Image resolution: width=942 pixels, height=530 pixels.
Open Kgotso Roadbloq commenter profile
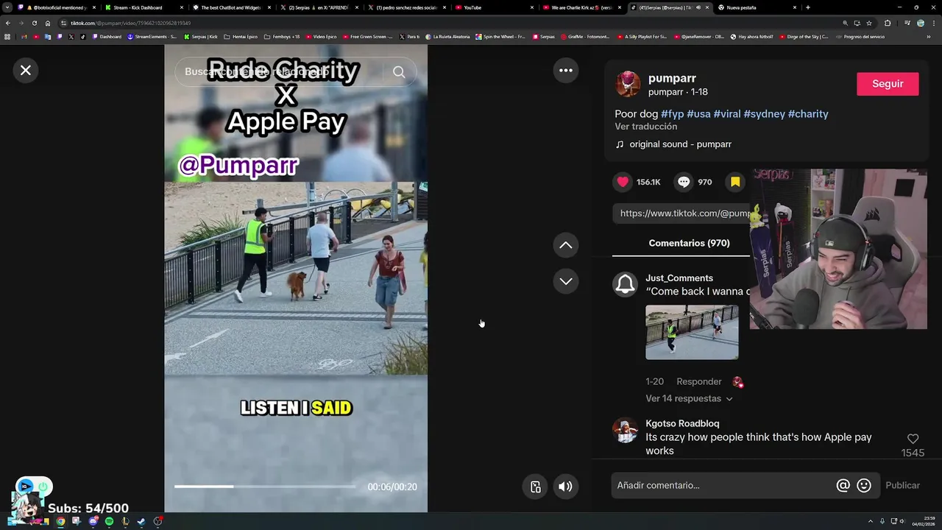(x=682, y=423)
